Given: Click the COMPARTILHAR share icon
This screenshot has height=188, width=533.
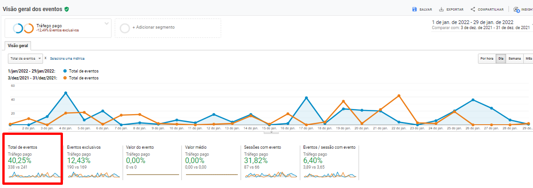Looking at the screenshot, I should tap(473, 9).
